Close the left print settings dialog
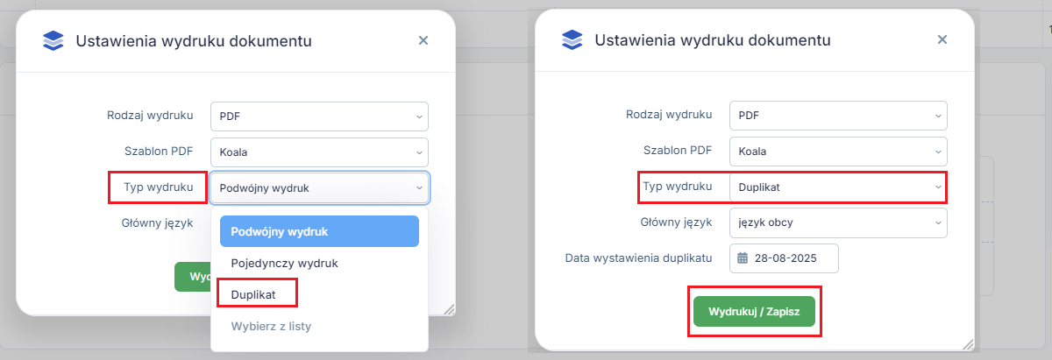The image size is (1052, 360). (423, 40)
